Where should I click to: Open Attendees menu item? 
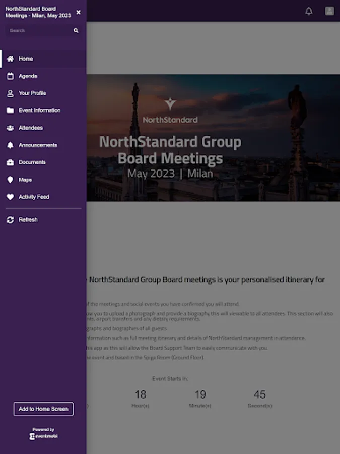pos(43,128)
